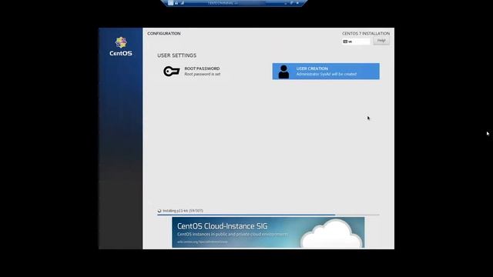This screenshot has height=277, width=493.
Task: Click 'Root password is set' status text
Action: tap(202, 74)
